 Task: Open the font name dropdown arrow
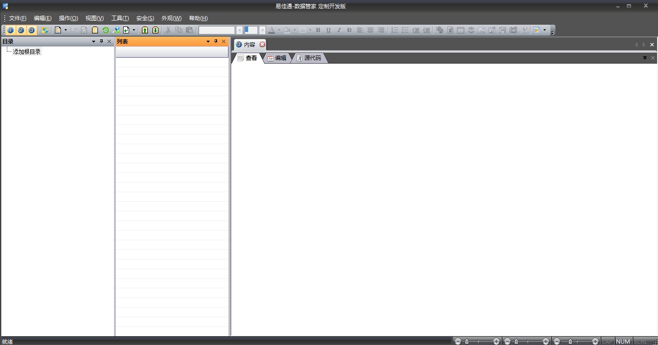pyautogui.click(x=239, y=30)
